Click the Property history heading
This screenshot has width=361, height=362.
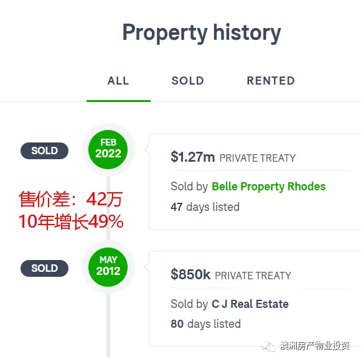click(202, 32)
